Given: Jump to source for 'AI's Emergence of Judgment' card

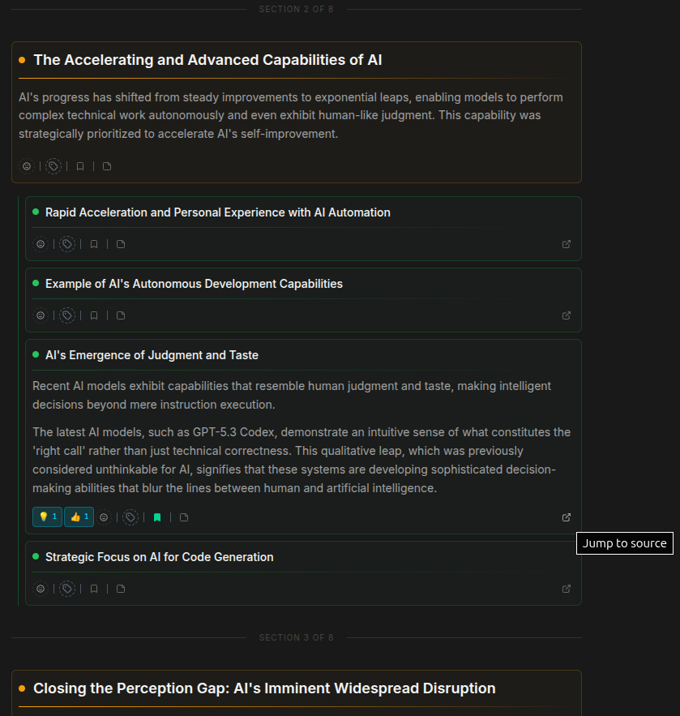Looking at the screenshot, I should pos(567,517).
